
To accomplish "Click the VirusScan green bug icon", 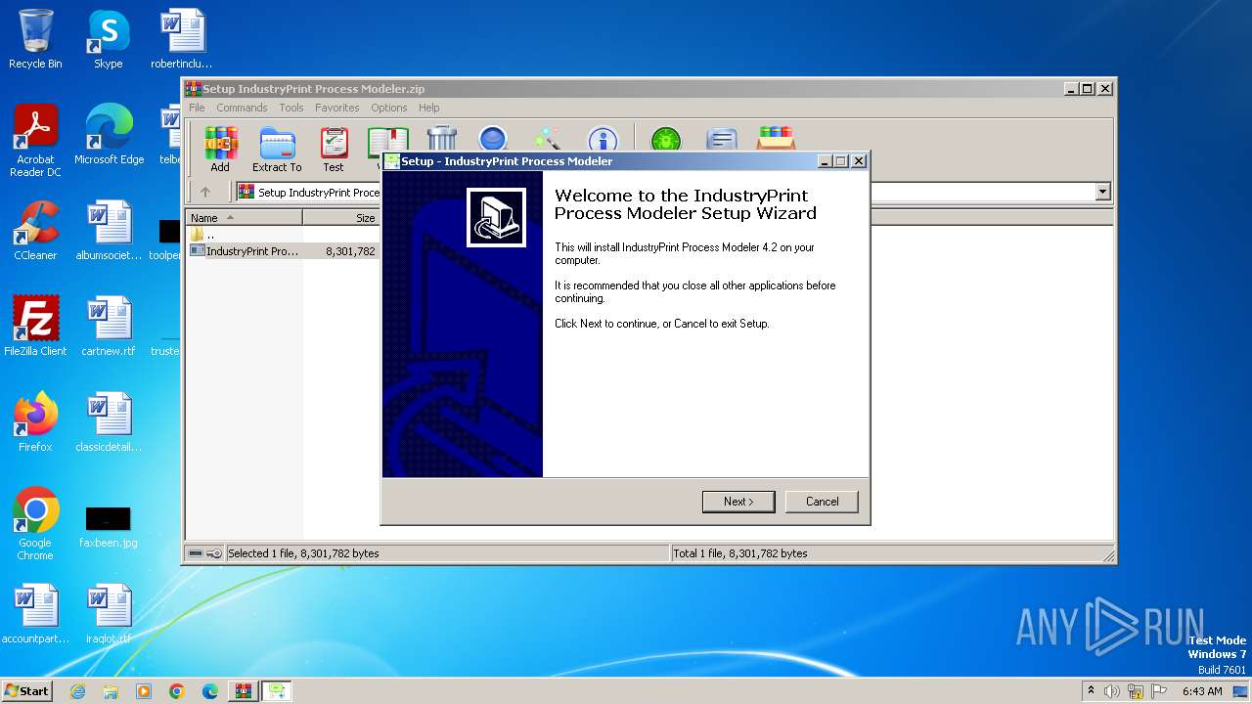I will click(x=666, y=138).
